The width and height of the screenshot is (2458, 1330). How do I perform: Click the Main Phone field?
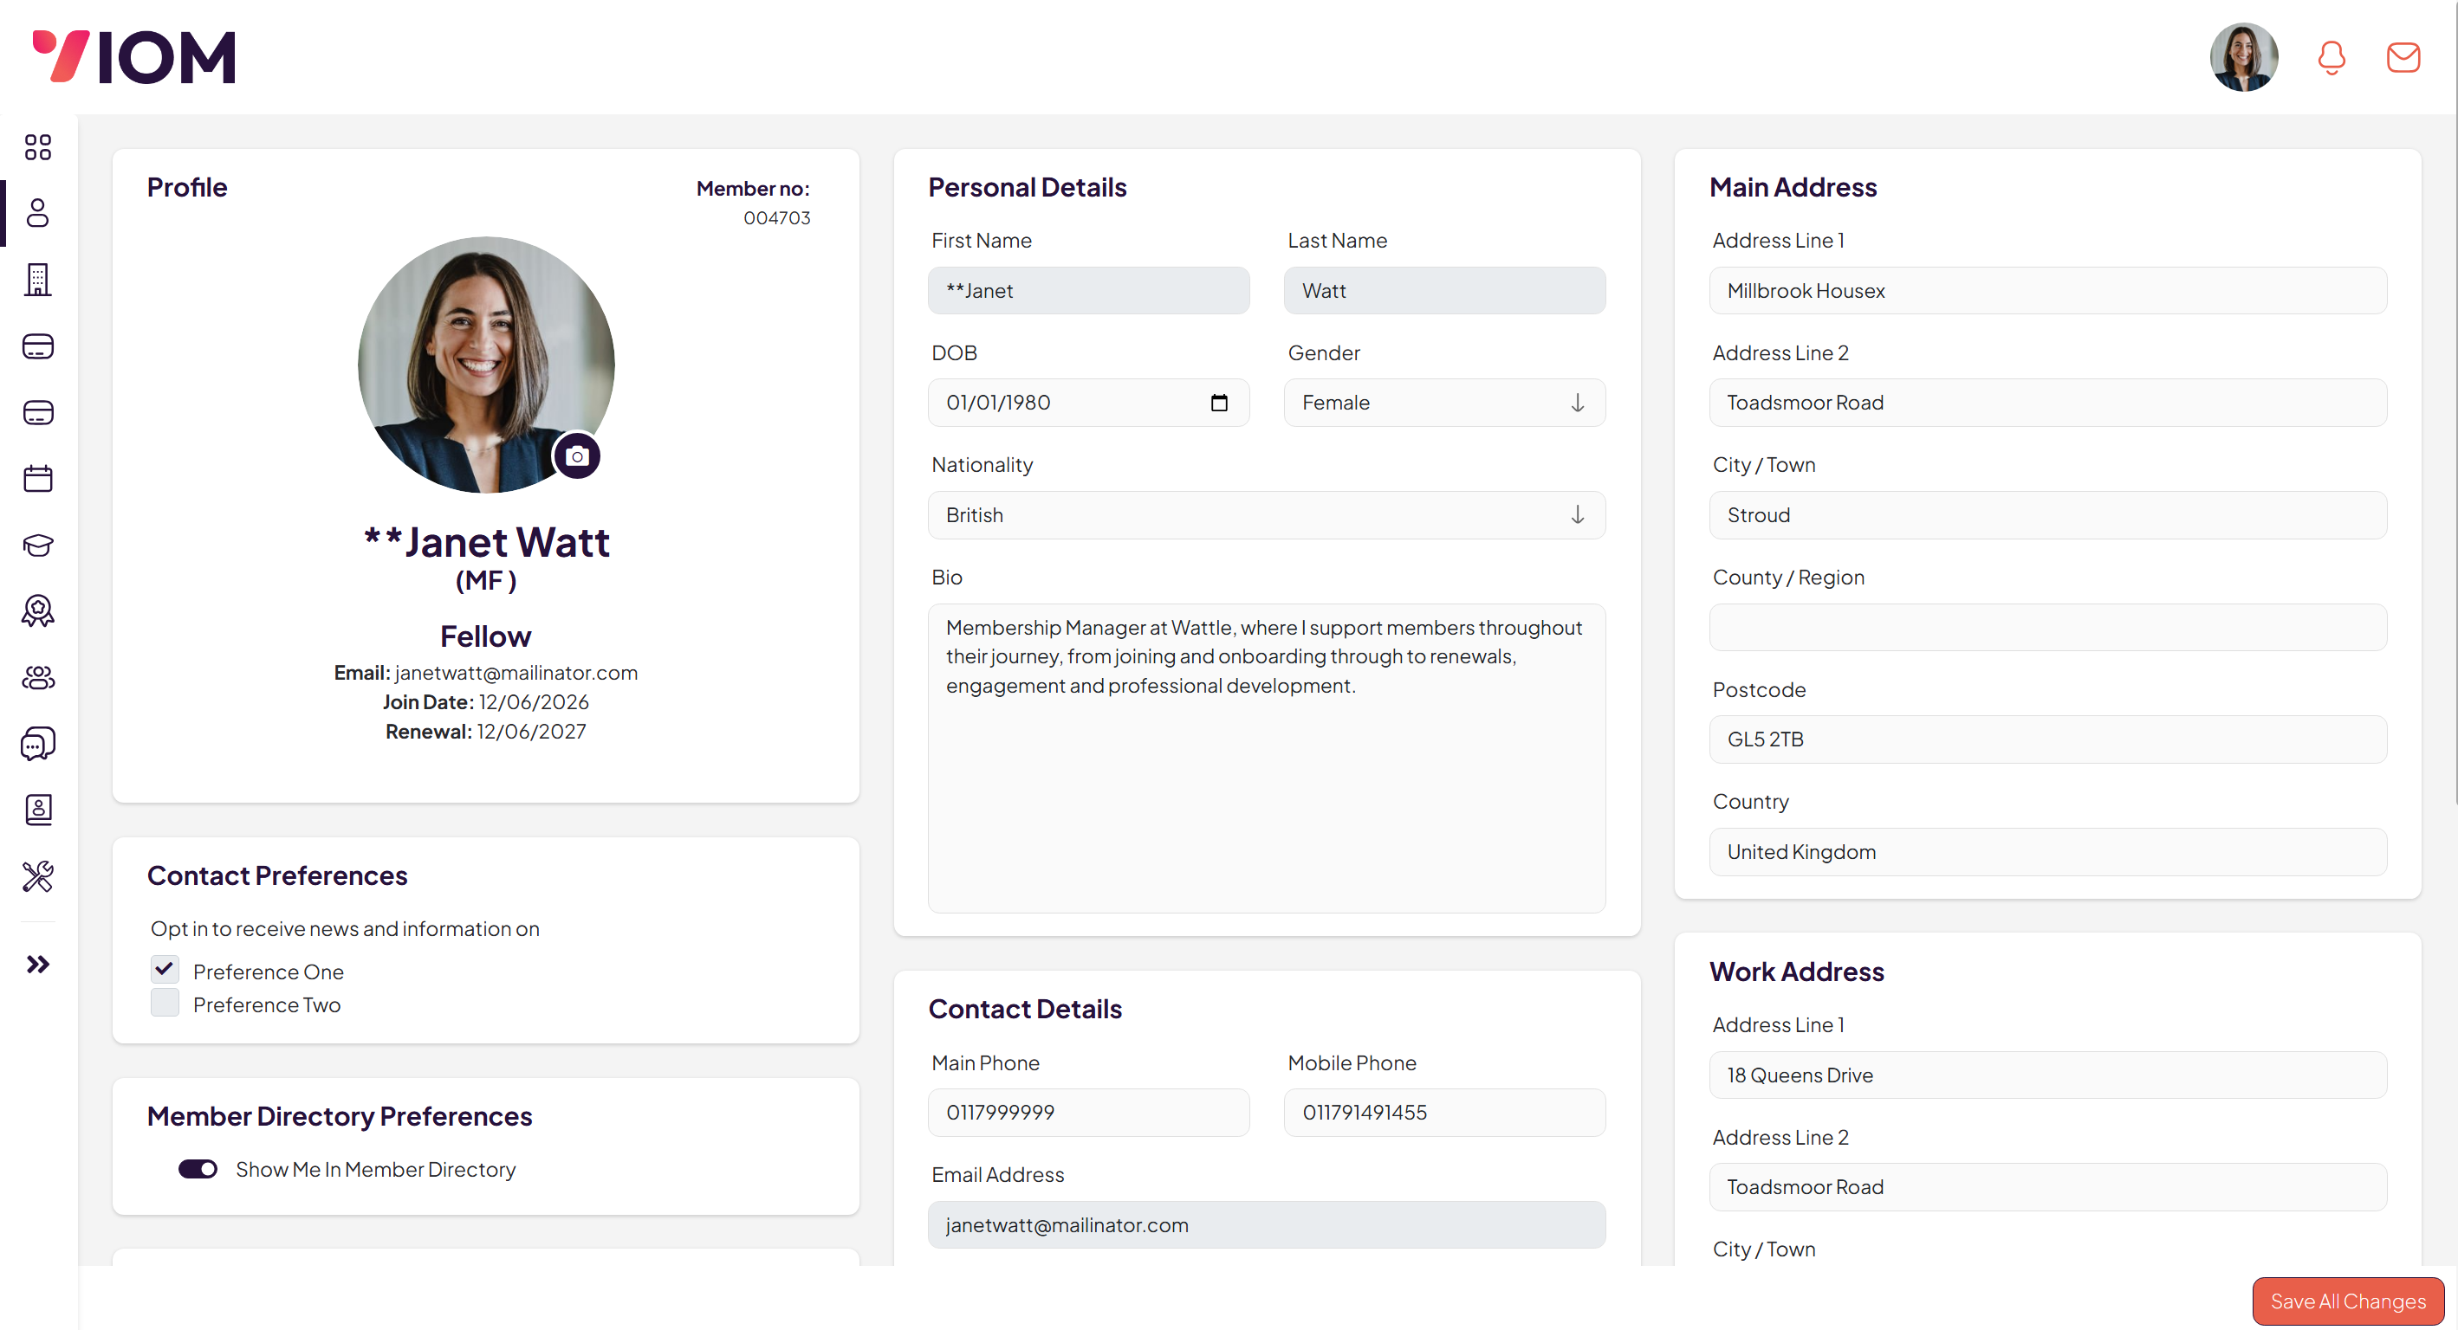coord(1088,1113)
